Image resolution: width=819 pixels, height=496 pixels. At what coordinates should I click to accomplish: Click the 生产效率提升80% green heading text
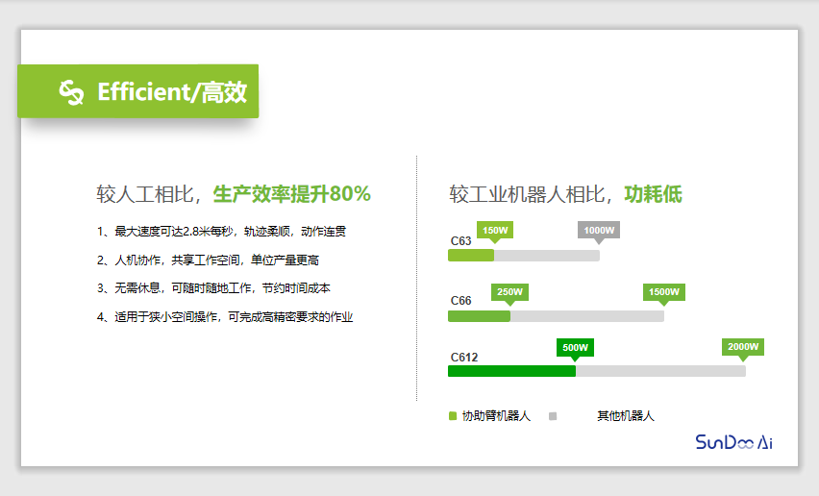291,194
